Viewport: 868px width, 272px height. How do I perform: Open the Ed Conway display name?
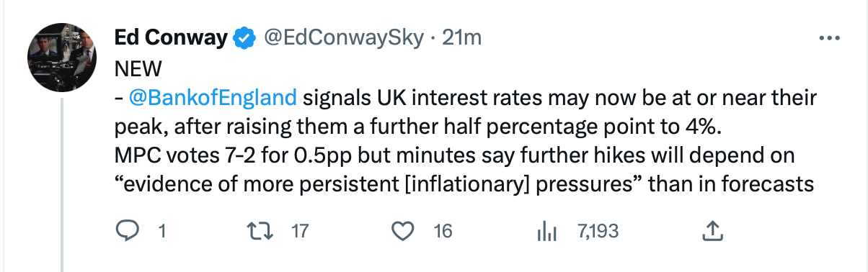[172, 37]
